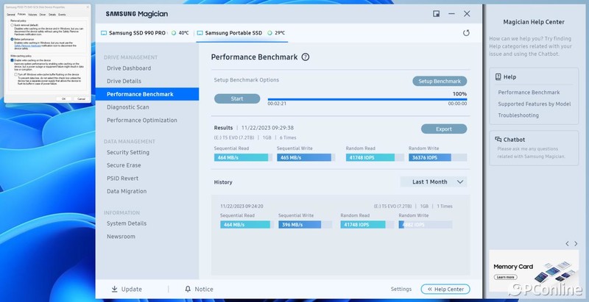Screen dimensions: 589x302
Task: Toggle Enable write caching on the device
Action: [12, 60]
